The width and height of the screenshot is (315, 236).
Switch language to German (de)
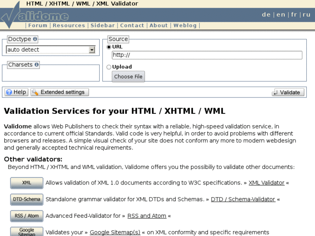[266, 14]
